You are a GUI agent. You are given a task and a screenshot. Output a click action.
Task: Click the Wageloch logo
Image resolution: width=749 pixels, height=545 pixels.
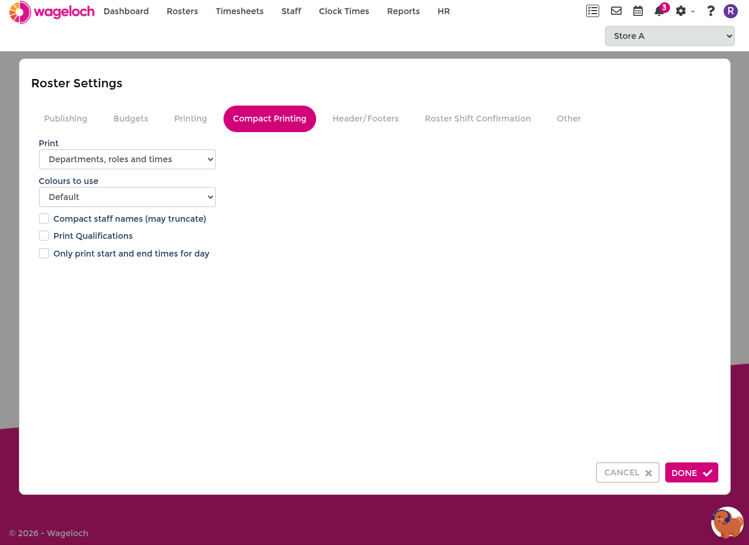(52, 12)
